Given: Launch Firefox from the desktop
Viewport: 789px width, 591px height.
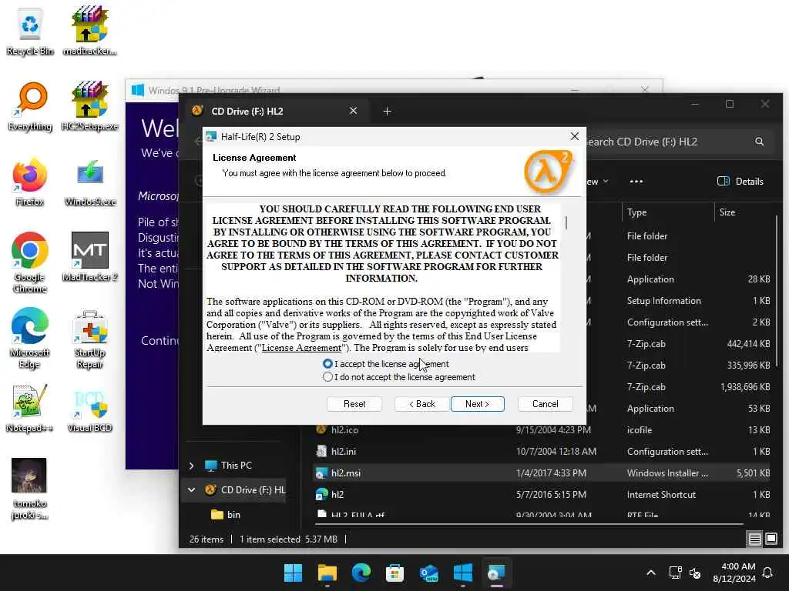Looking at the screenshot, I should coord(30,182).
